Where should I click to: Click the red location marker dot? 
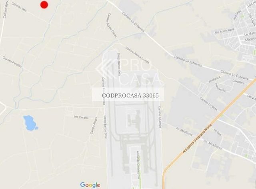click(44, 4)
